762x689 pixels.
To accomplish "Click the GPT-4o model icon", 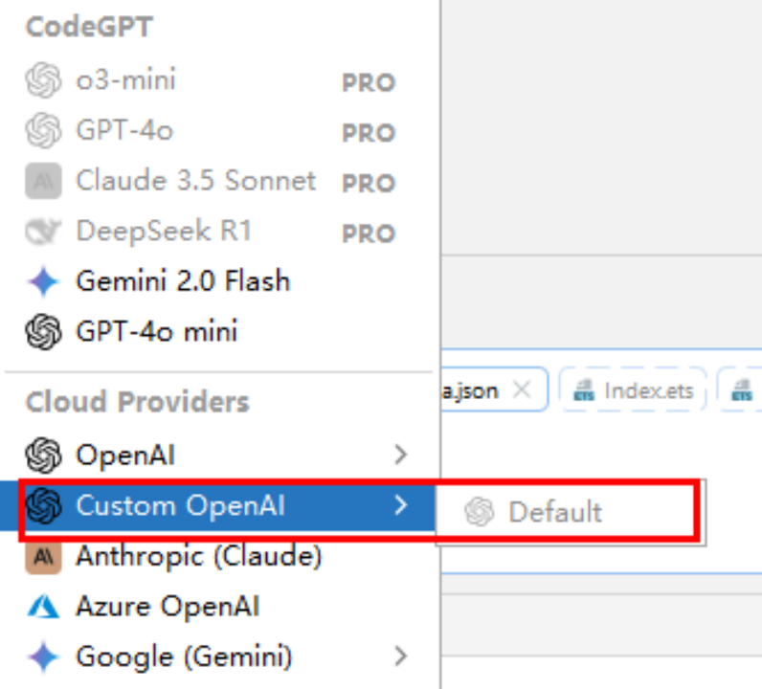I will (43, 130).
